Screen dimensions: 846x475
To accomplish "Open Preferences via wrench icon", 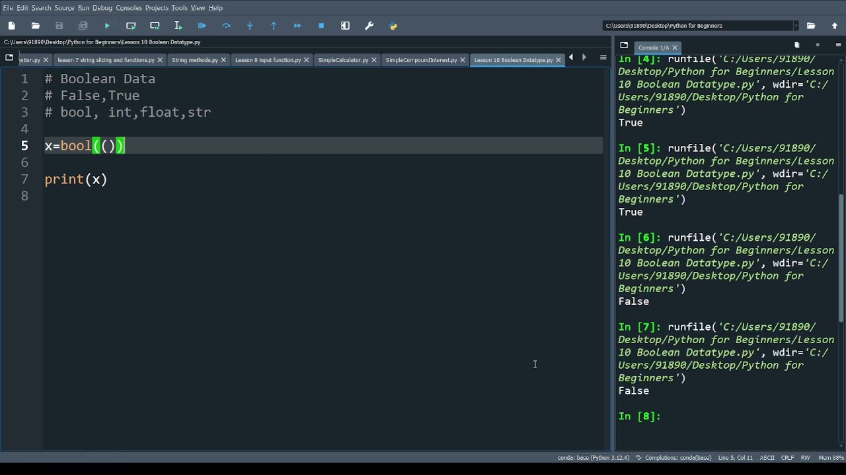I will [x=369, y=26].
